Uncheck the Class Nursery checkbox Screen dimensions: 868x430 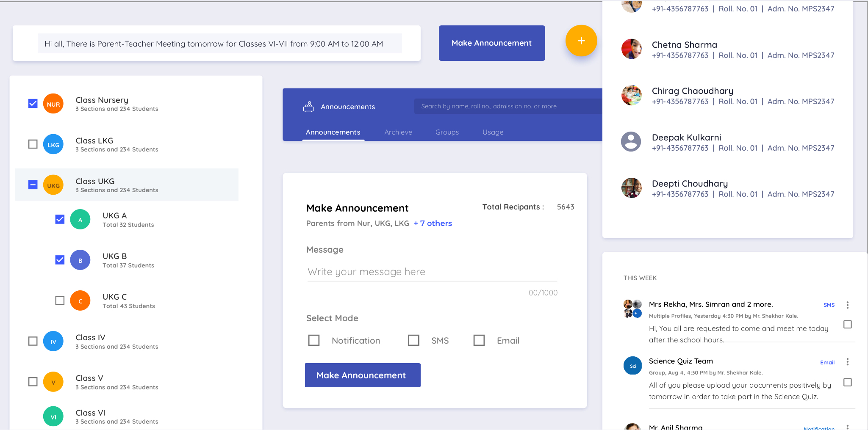[33, 104]
